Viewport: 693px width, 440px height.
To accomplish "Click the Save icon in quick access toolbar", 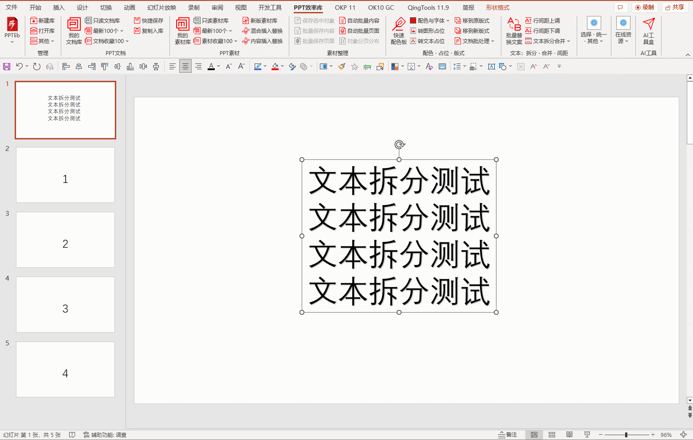I will pos(7,67).
